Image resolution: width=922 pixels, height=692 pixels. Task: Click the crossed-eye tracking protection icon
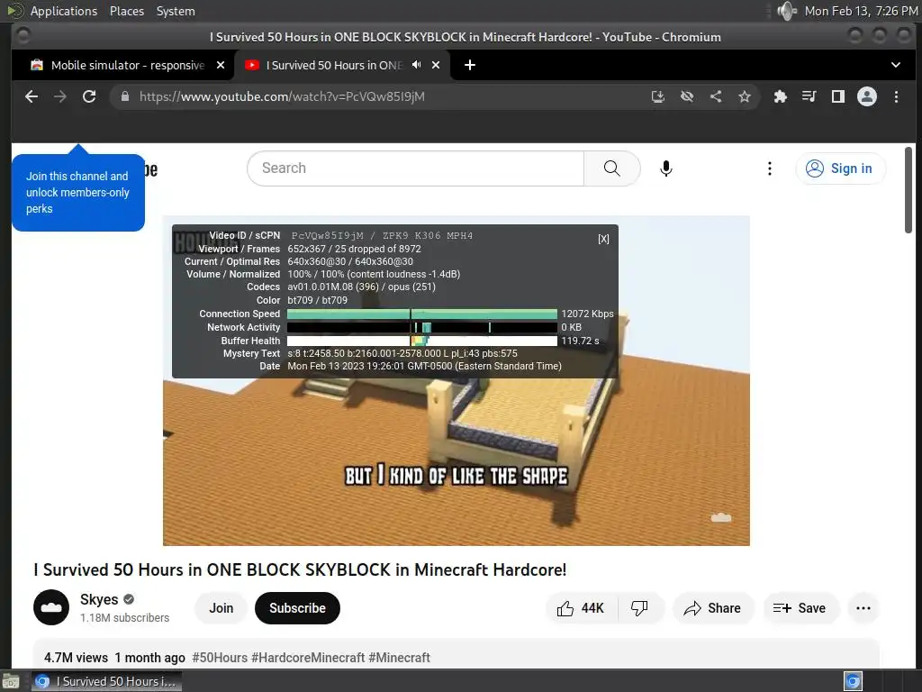[687, 96]
